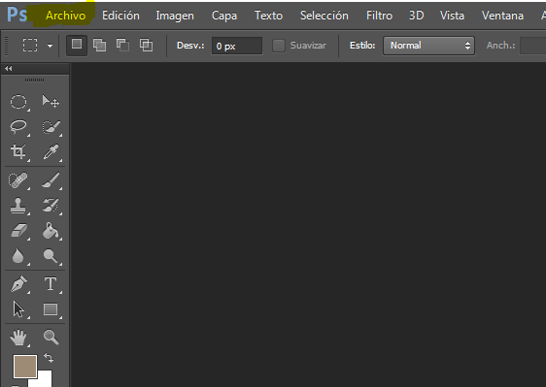
Task: Choose Add to selection mode
Action: pyautogui.click(x=100, y=46)
